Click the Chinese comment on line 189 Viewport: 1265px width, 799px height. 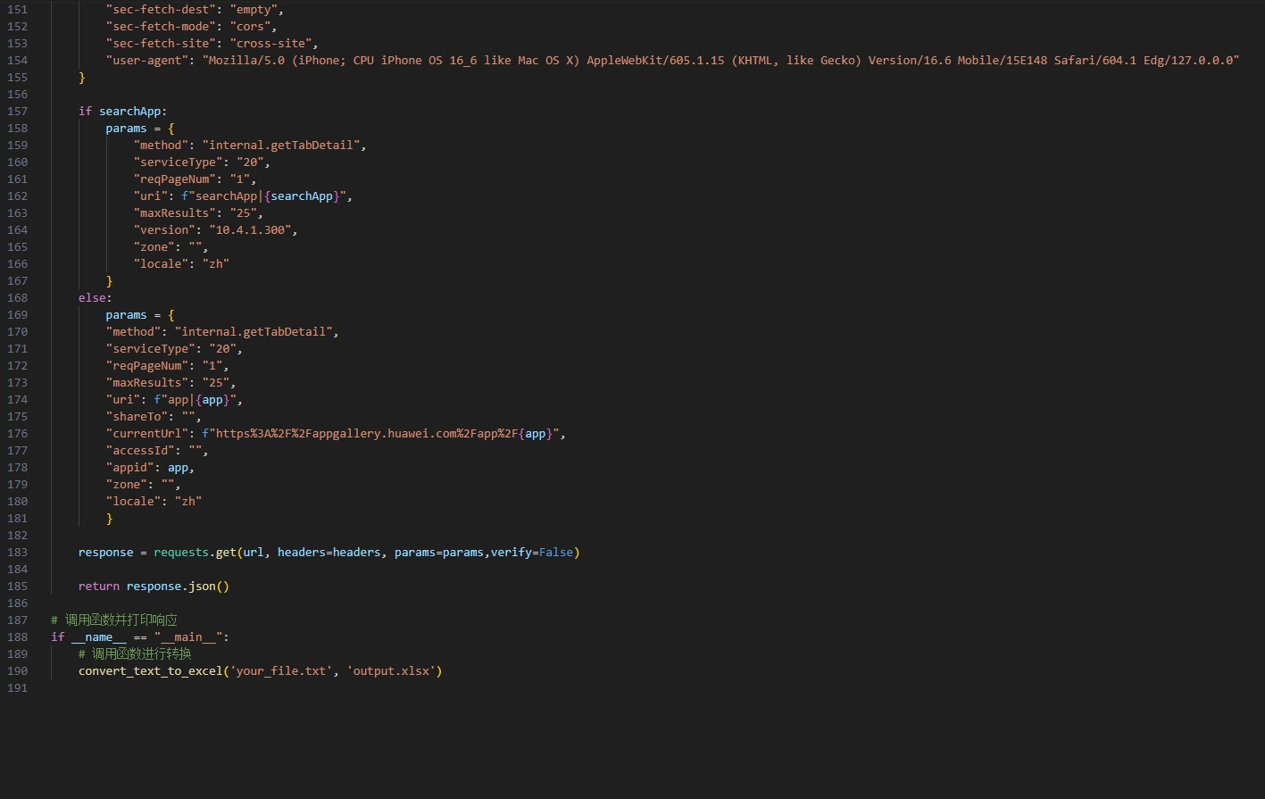(x=135, y=654)
